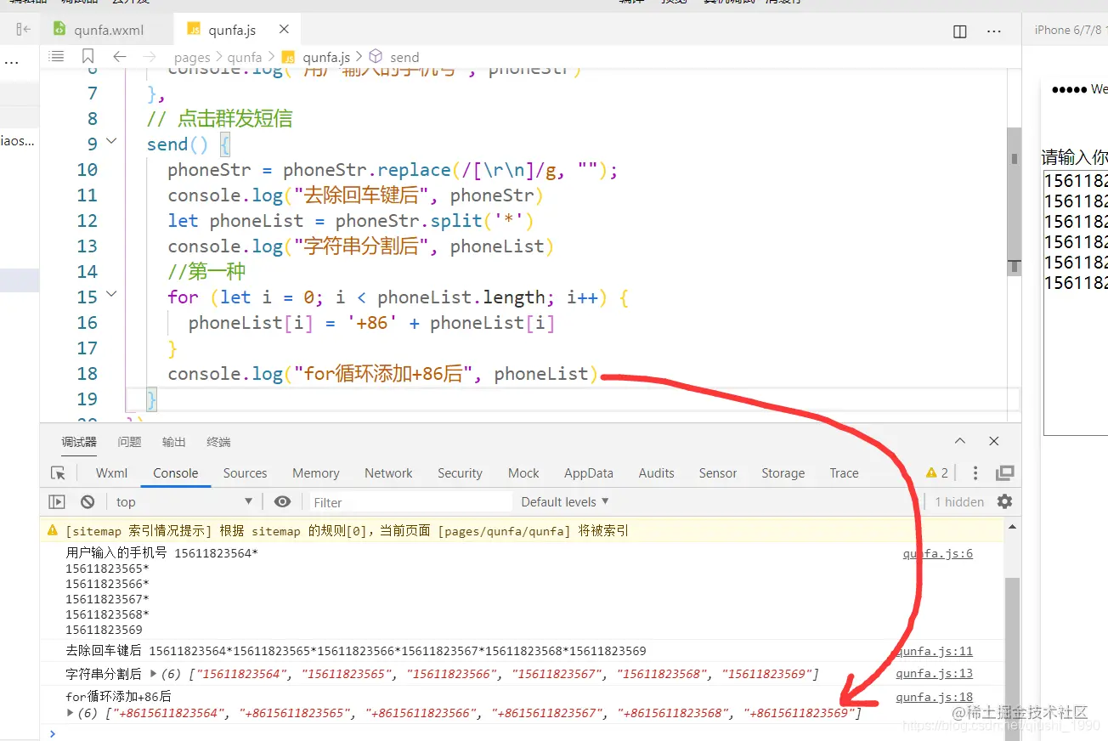Viewport: 1108px width, 741px height.
Task: Click the outline list icon in breadcrumb bar
Action: [x=56, y=57]
